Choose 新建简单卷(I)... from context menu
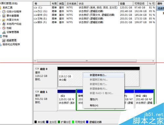 click(x=104, y=75)
